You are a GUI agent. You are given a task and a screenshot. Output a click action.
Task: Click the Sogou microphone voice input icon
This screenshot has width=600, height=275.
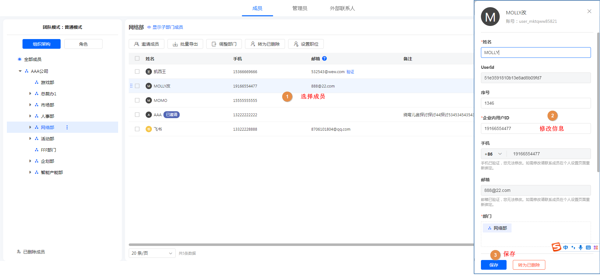(580, 247)
